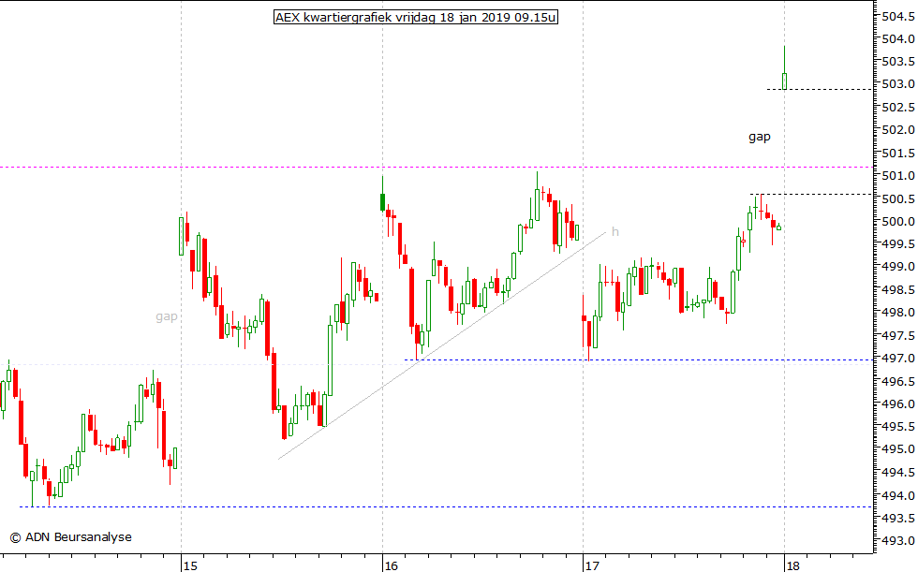The image size is (918, 572).
Task: Click the grey 'gap' label on the left
Action: (167, 317)
